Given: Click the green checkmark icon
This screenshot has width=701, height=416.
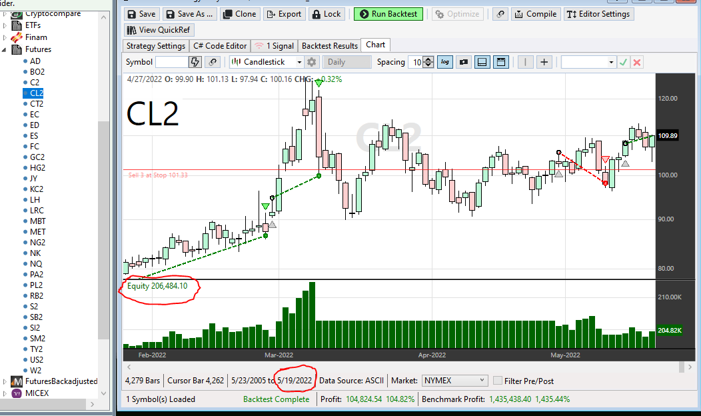Looking at the screenshot, I should (x=623, y=62).
